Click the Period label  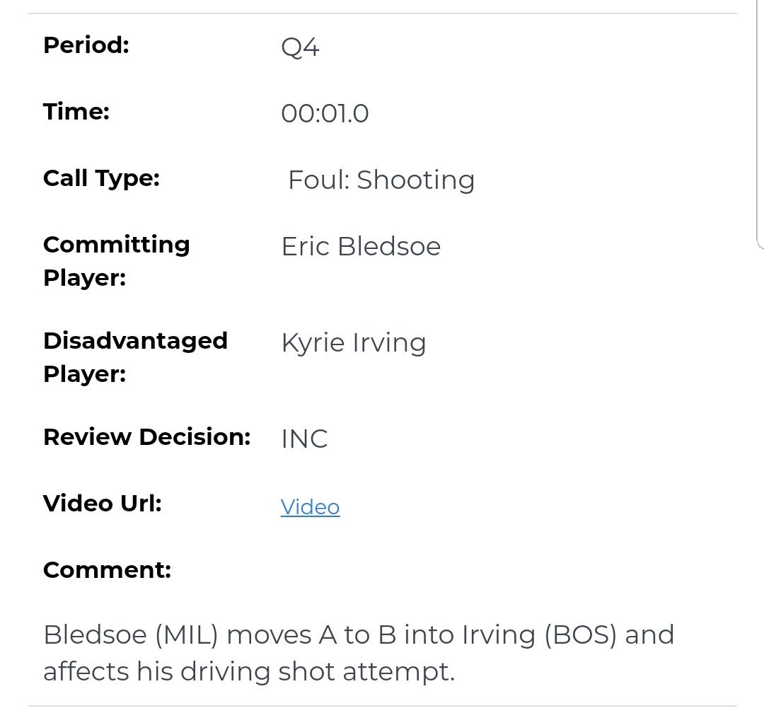(86, 45)
